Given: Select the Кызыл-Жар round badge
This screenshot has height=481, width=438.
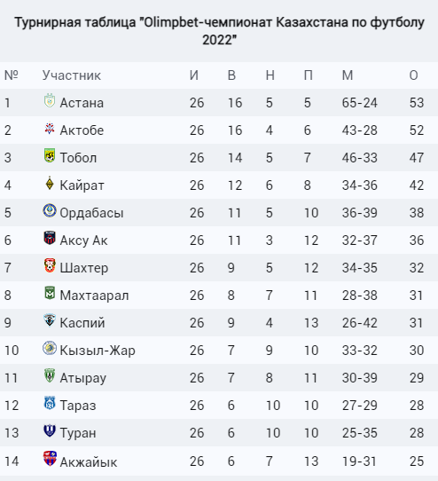Looking at the screenshot, I should coord(50,348).
